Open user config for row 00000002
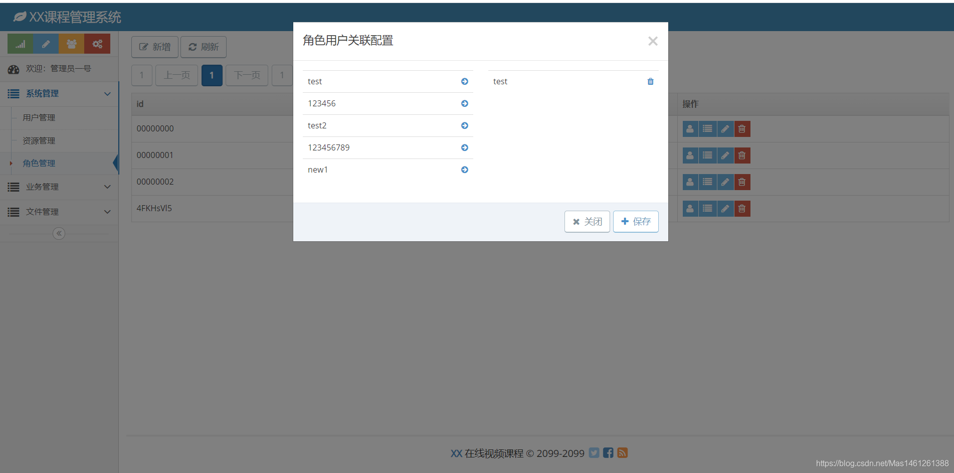The width and height of the screenshot is (954, 473). pyautogui.click(x=690, y=182)
